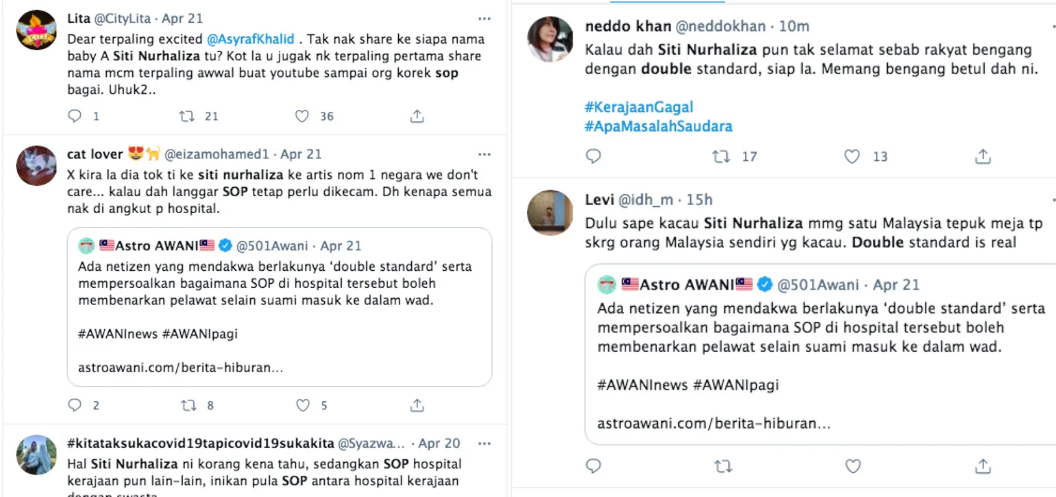
Task: Open more options on cat lover's tweet
Action: click(485, 154)
